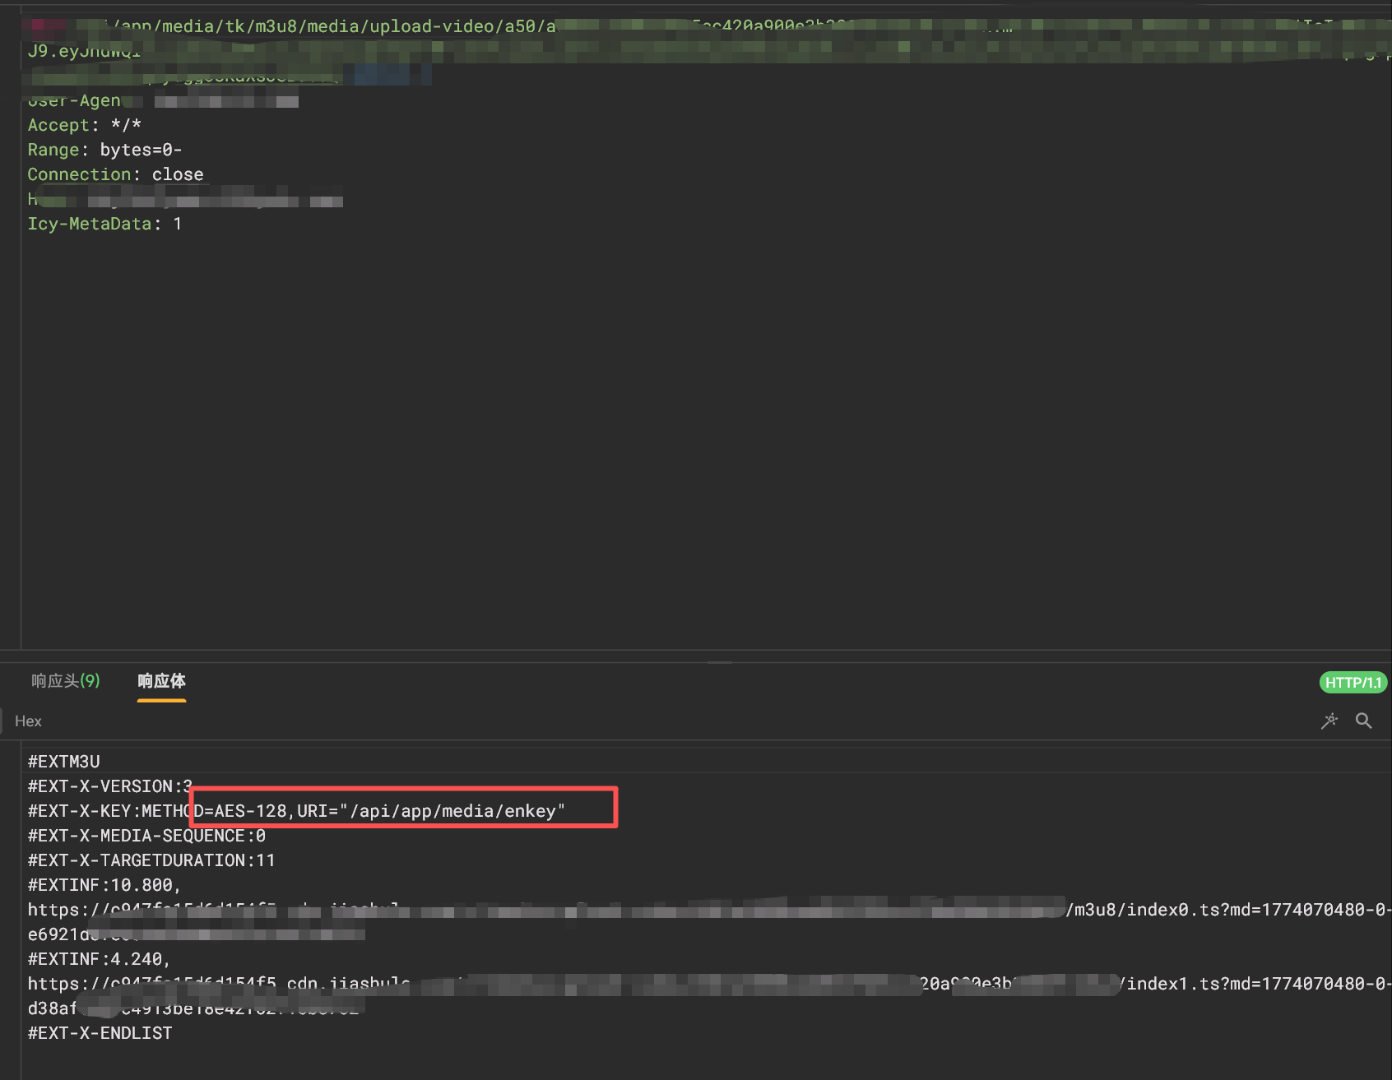Click the '#EXT-X-TARGETDURATION:11' line
Image resolution: width=1392 pixels, height=1080 pixels.
pos(152,860)
